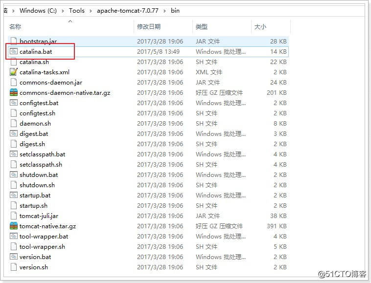Viewport: 371px width, 283px height.
Task: Click the 201 KB size cell
Action: click(x=277, y=92)
